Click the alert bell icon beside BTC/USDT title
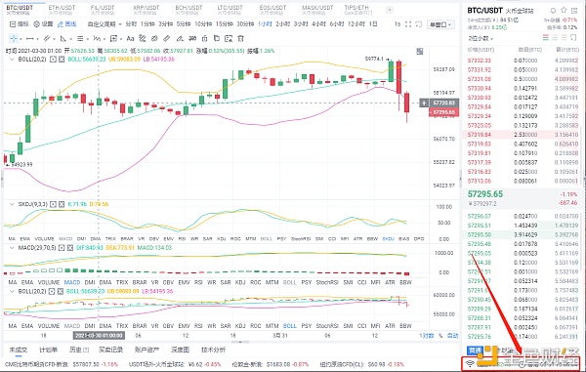The height and width of the screenshot is (372, 586). 553,11
